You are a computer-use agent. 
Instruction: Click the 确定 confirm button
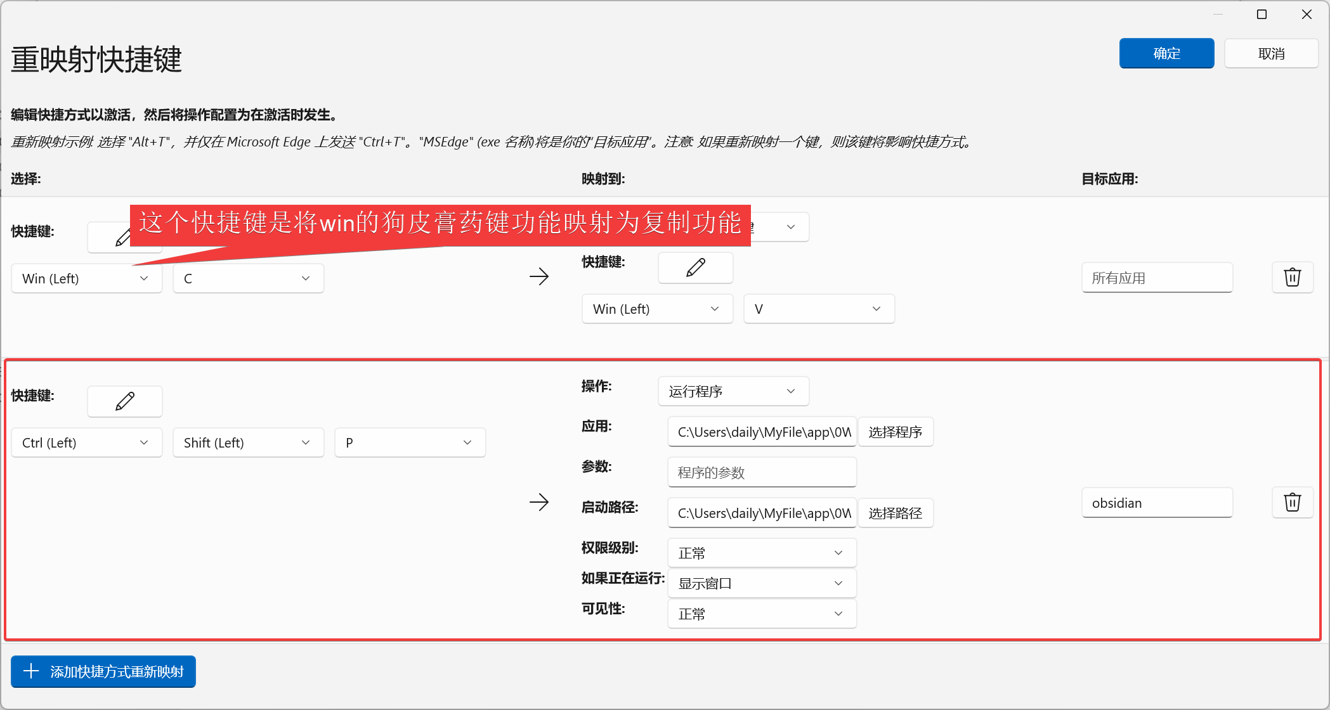click(x=1166, y=54)
